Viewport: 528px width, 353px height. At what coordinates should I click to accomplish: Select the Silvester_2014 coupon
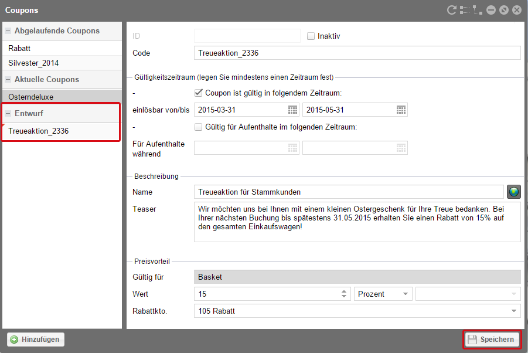tap(33, 63)
